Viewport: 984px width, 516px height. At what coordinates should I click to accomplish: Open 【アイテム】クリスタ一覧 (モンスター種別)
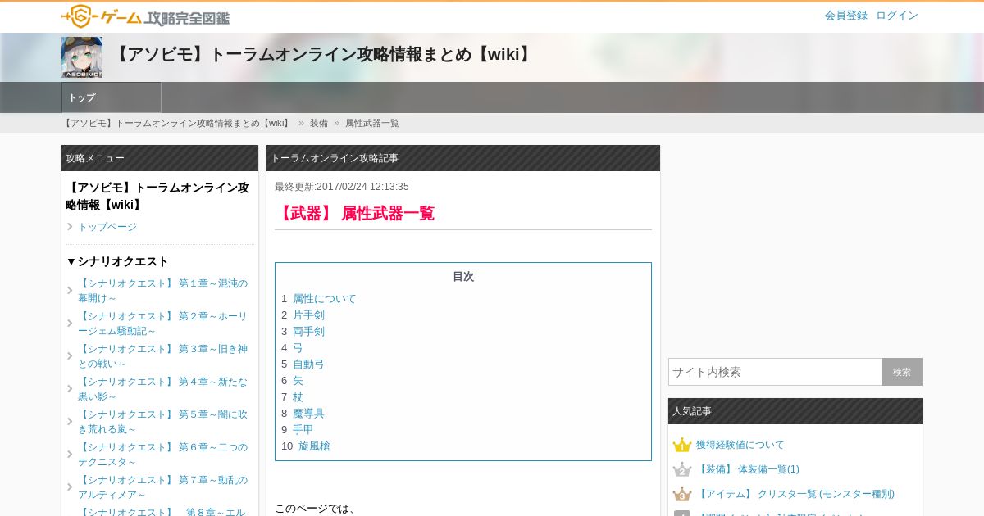pyautogui.click(x=795, y=494)
